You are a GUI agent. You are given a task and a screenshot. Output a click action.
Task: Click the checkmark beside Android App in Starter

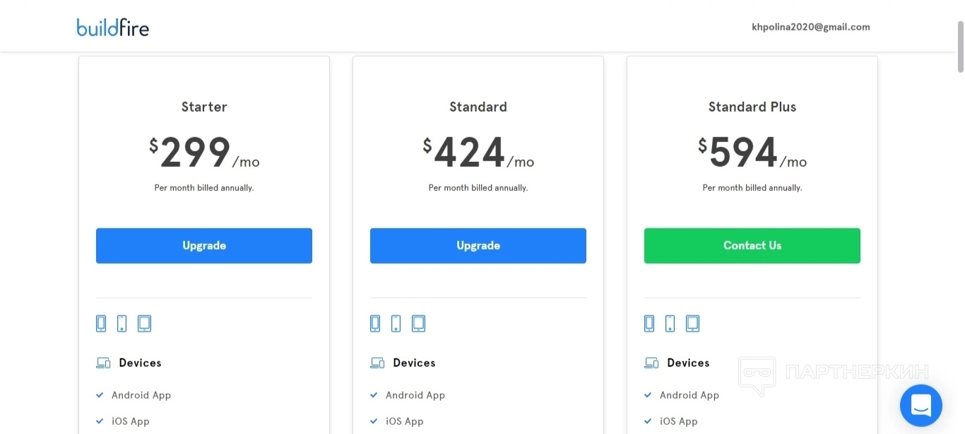[100, 395]
